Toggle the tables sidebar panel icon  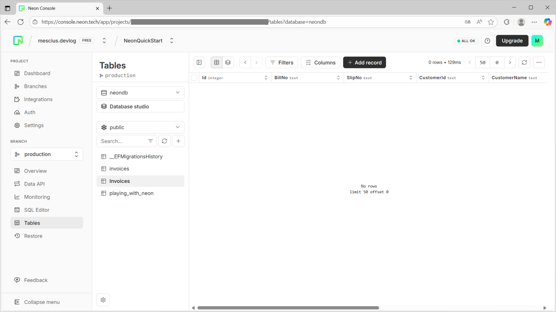[x=200, y=62]
